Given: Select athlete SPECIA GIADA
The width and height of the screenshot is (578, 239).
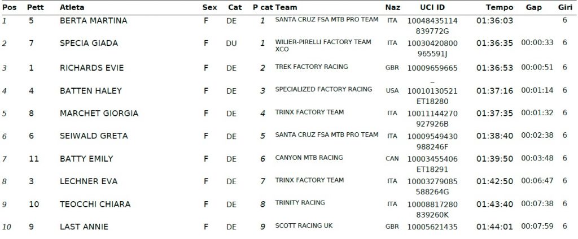Looking at the screenshot, I should tap(89, 43).
